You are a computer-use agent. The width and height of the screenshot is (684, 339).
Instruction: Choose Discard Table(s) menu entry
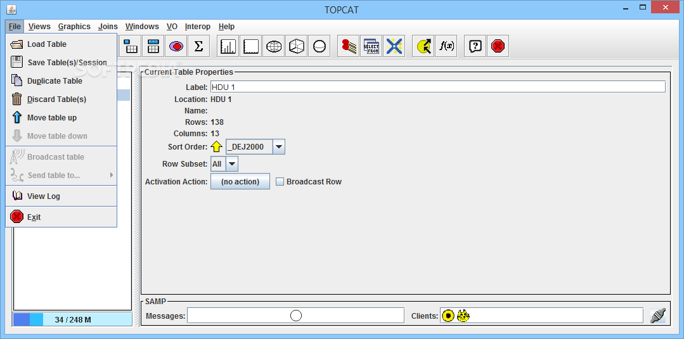click(61, 99)
